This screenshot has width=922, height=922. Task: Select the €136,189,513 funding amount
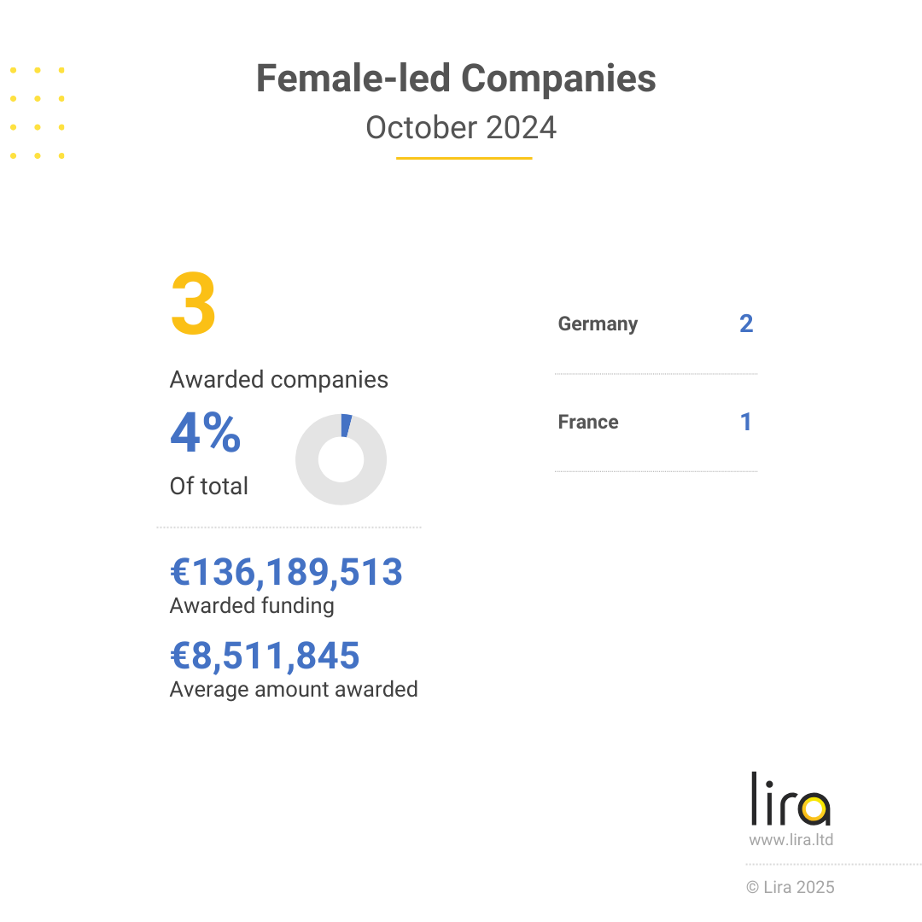click(286, 572)
